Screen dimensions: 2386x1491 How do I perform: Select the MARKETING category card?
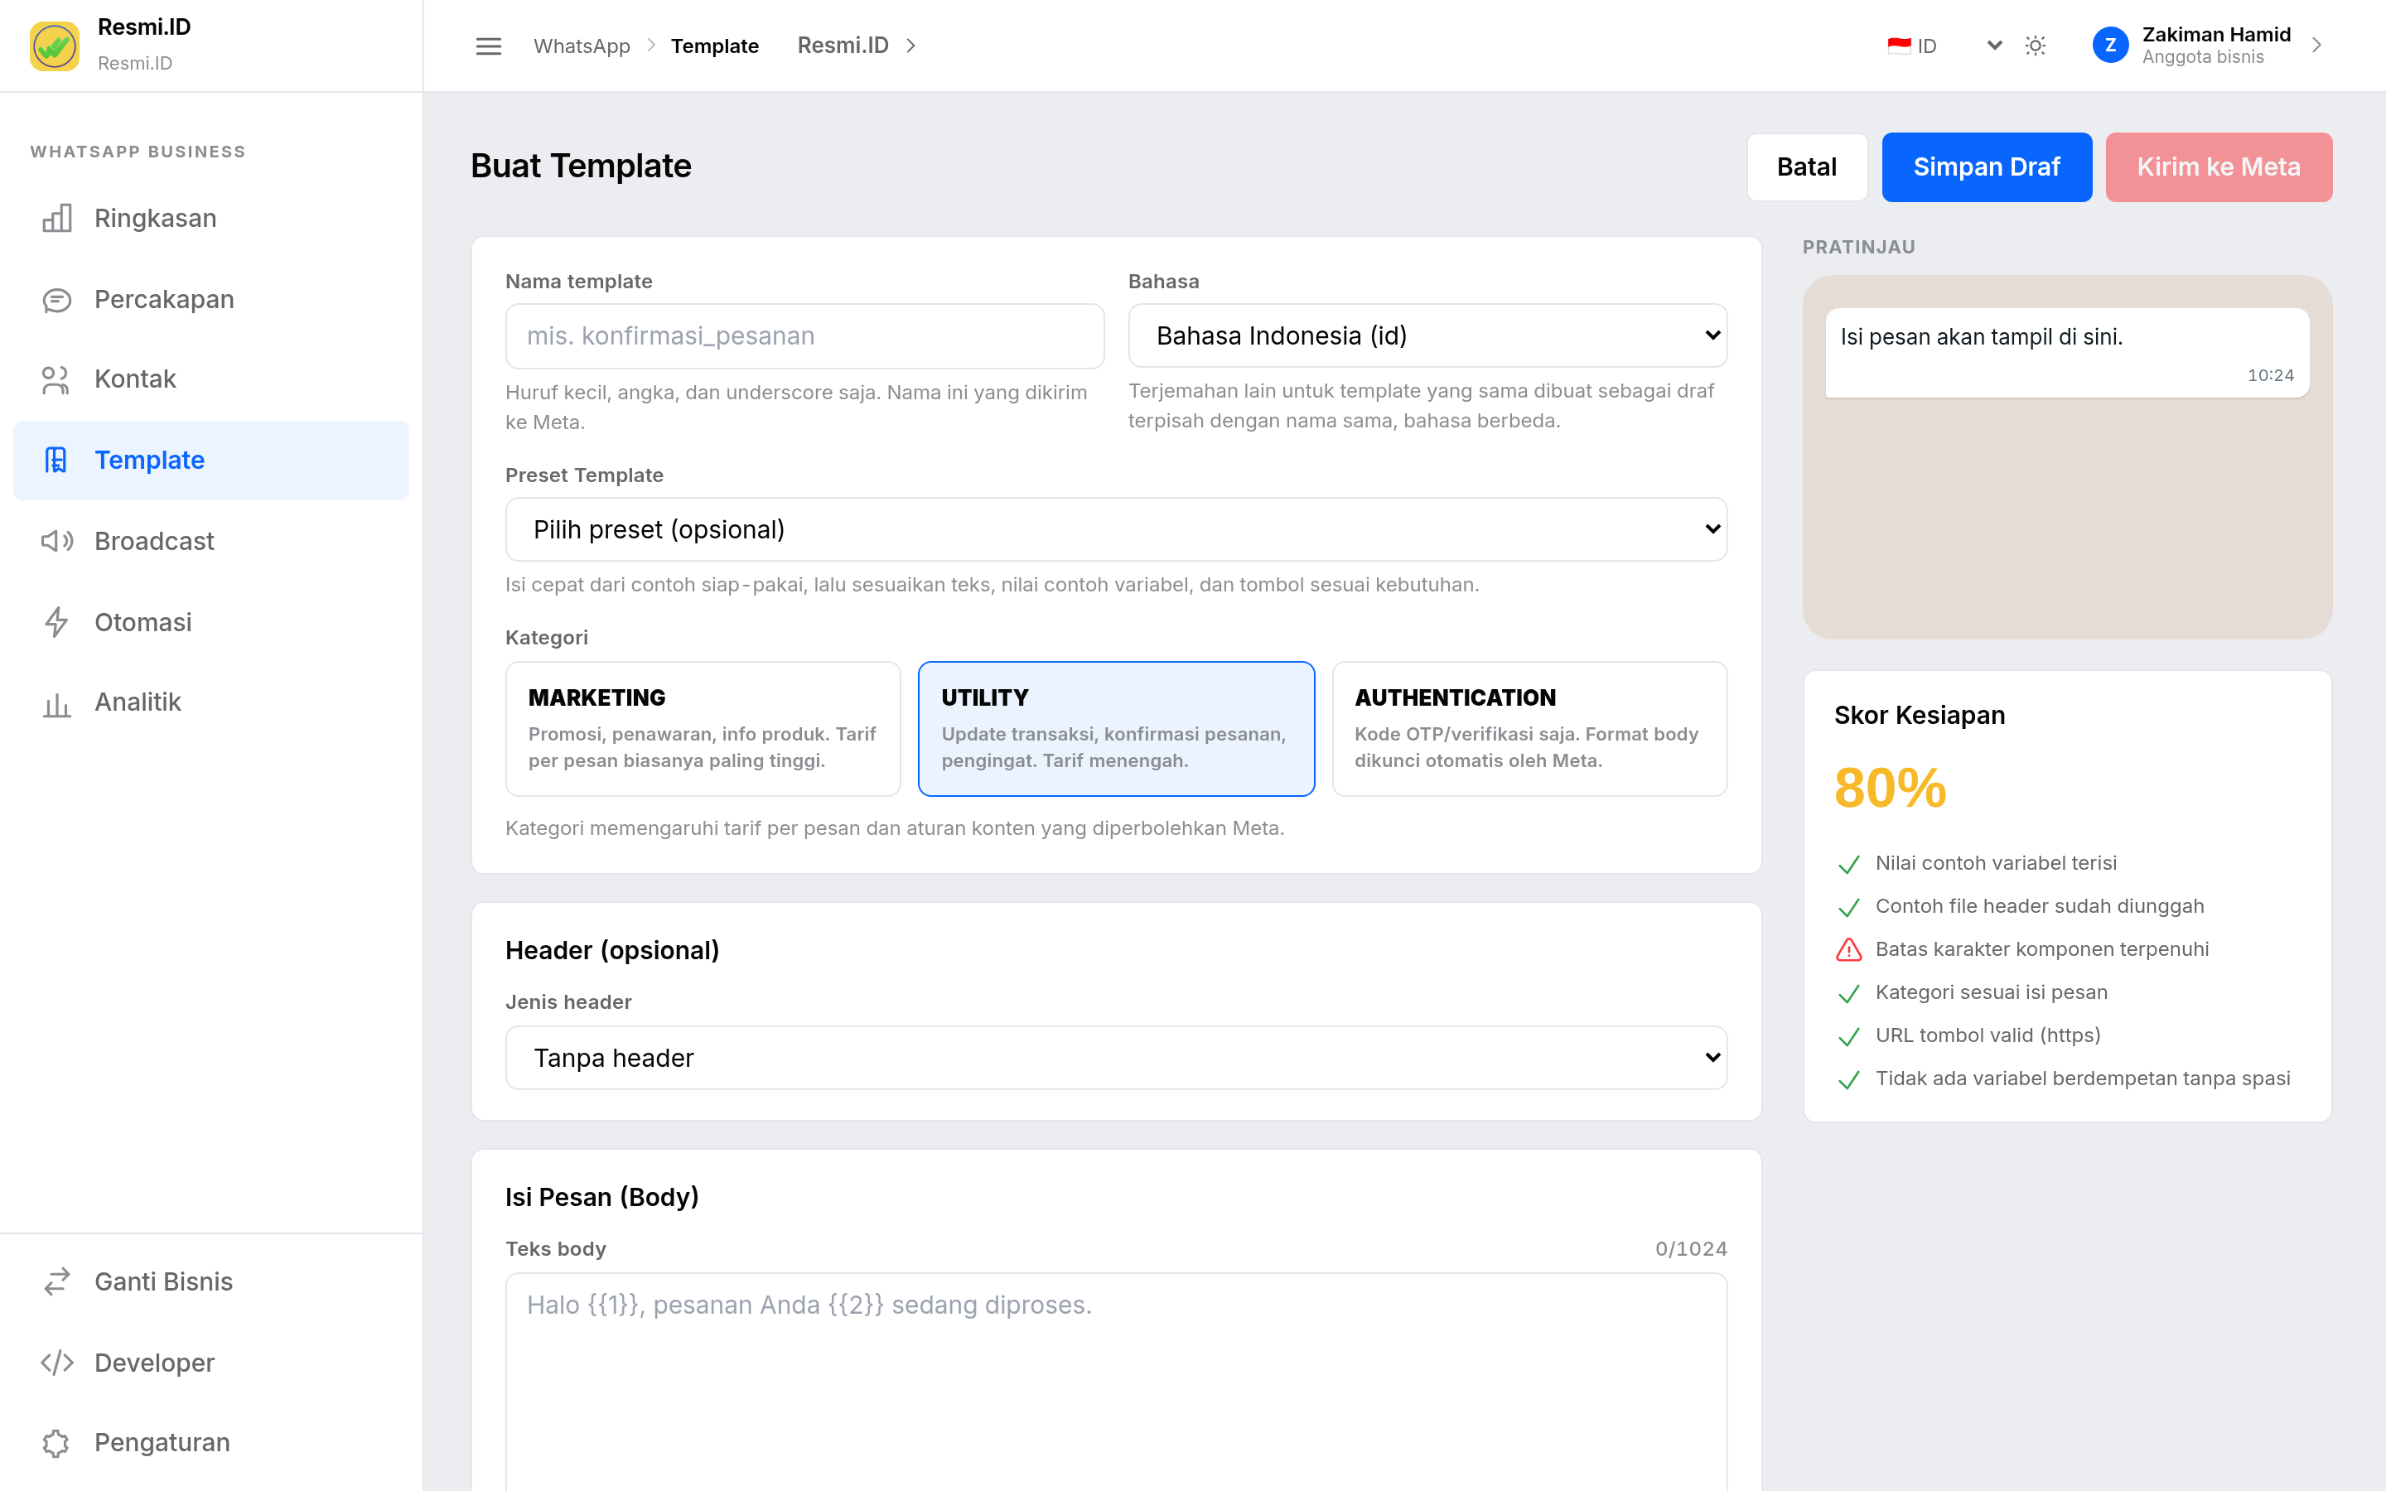tap(703, 729)
